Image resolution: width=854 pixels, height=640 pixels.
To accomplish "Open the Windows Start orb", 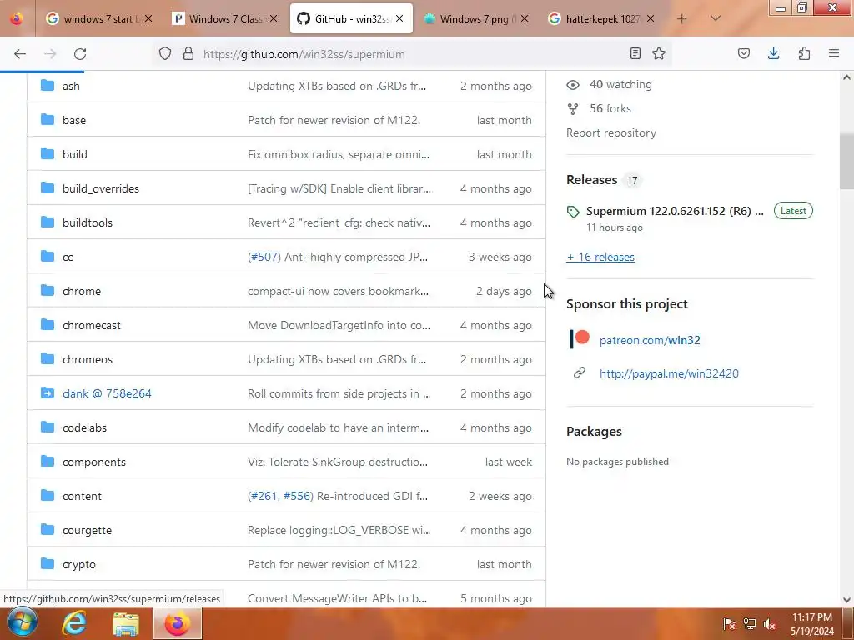I will pos(23,622).
